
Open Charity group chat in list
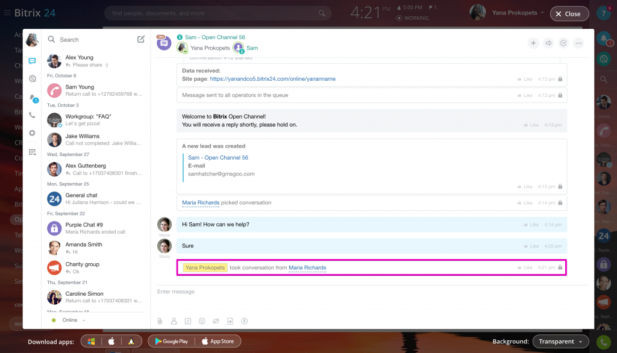[x=95, y=267]
